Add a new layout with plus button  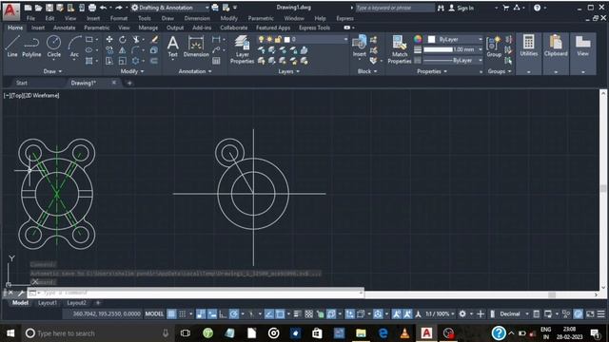tap(98, 303)
